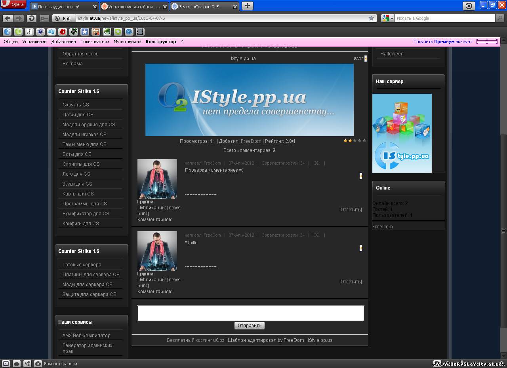Open new tab with plus button
Screen dimensions: 507x368
coord(247,6)
